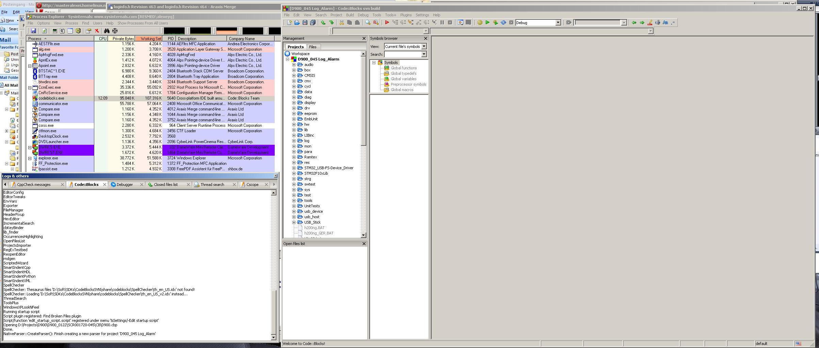Collapse the Apoint.exe process tree node
The width and height of the screenshot is (819, 348).
coord(30,66)
